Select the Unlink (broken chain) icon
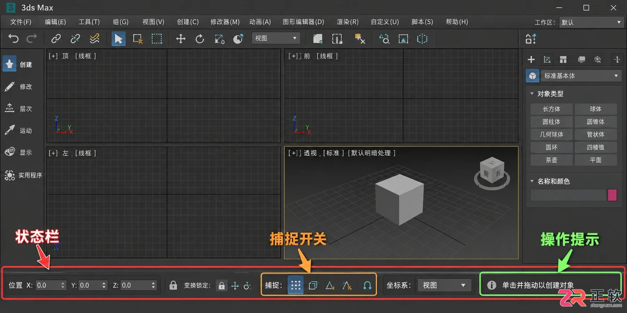Viewport: 627px width, 313px height. coord(75,39)
